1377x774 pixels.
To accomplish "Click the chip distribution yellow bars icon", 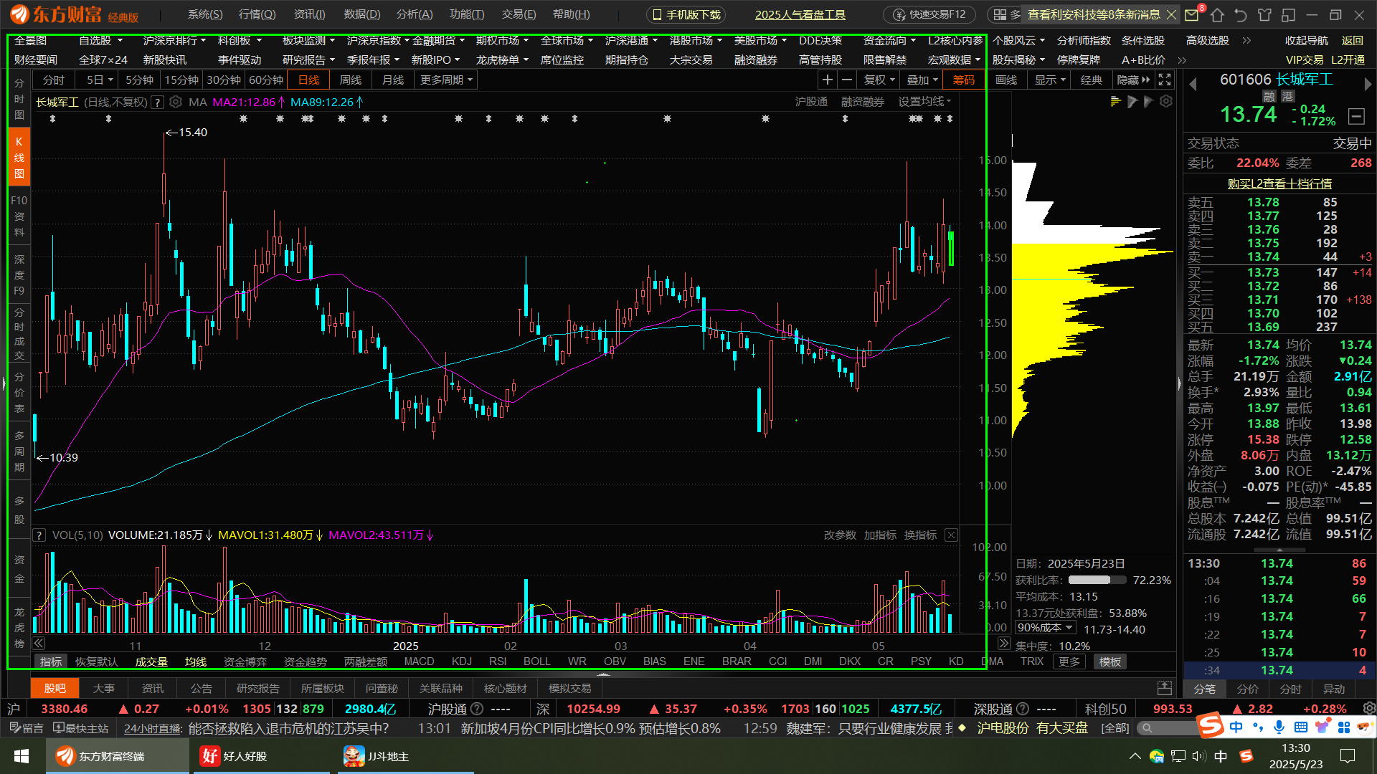I will click(x=1116, y=102).
